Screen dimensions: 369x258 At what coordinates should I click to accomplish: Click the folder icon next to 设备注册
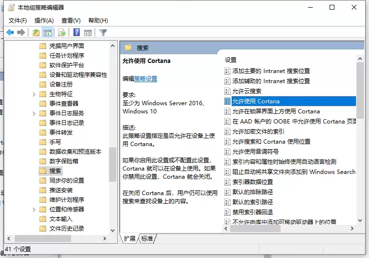point(43,84)
